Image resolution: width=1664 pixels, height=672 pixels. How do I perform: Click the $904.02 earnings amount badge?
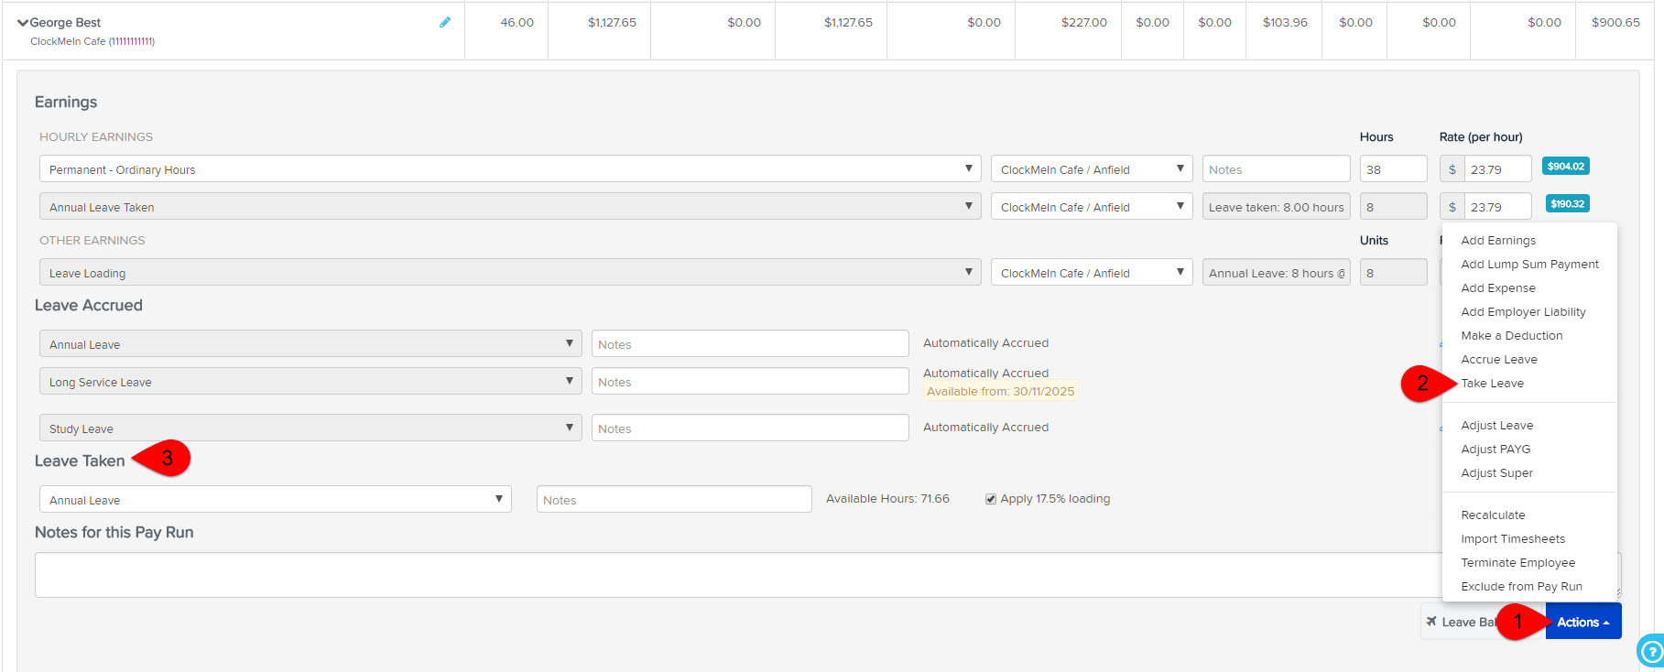point(1565,167)
